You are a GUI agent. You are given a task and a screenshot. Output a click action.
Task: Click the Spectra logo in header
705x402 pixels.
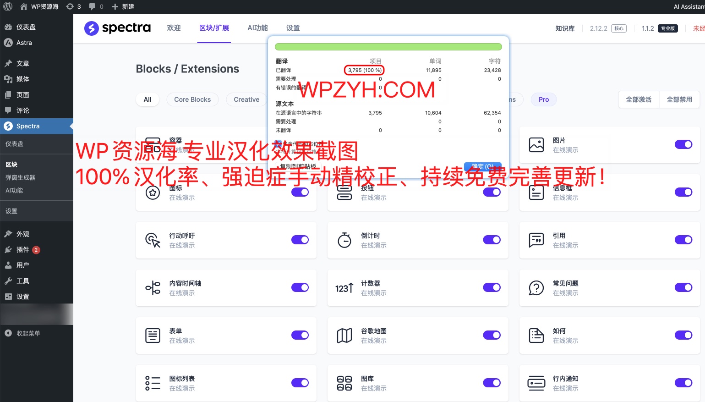click(117, 28)
